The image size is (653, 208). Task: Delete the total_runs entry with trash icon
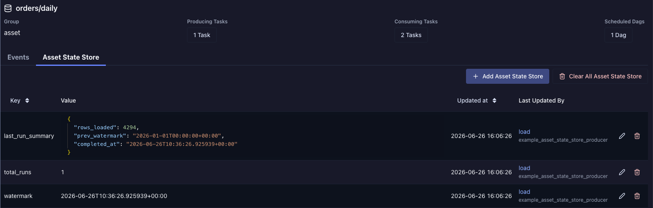pos(637,172)
